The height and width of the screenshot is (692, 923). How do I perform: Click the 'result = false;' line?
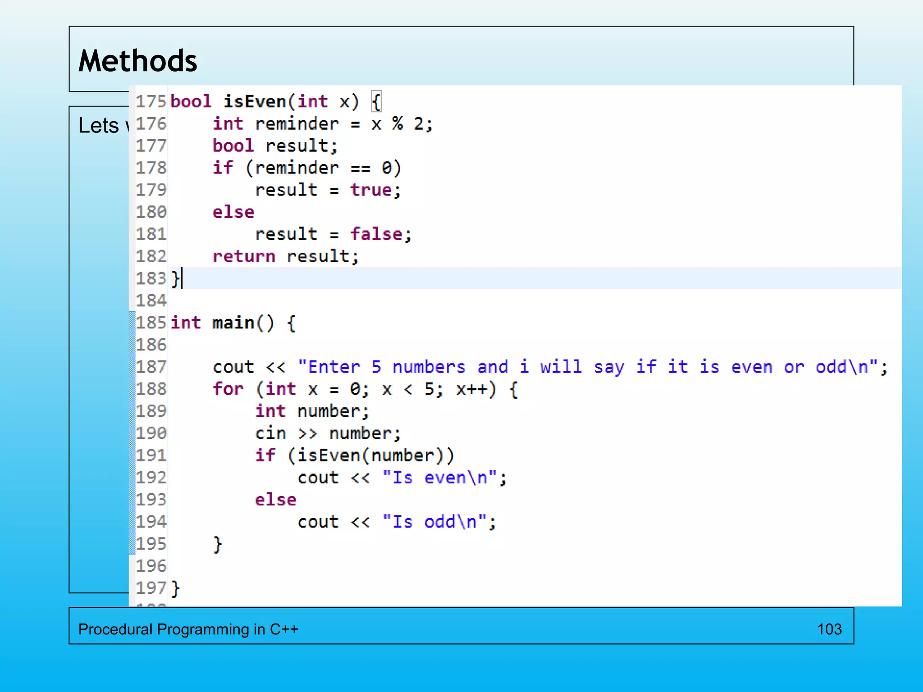[x=333, y=234]
